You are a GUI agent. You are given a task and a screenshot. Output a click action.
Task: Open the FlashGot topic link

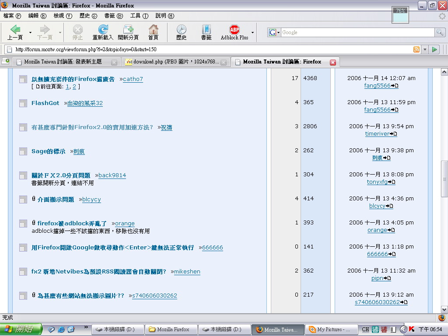point(45,103)
